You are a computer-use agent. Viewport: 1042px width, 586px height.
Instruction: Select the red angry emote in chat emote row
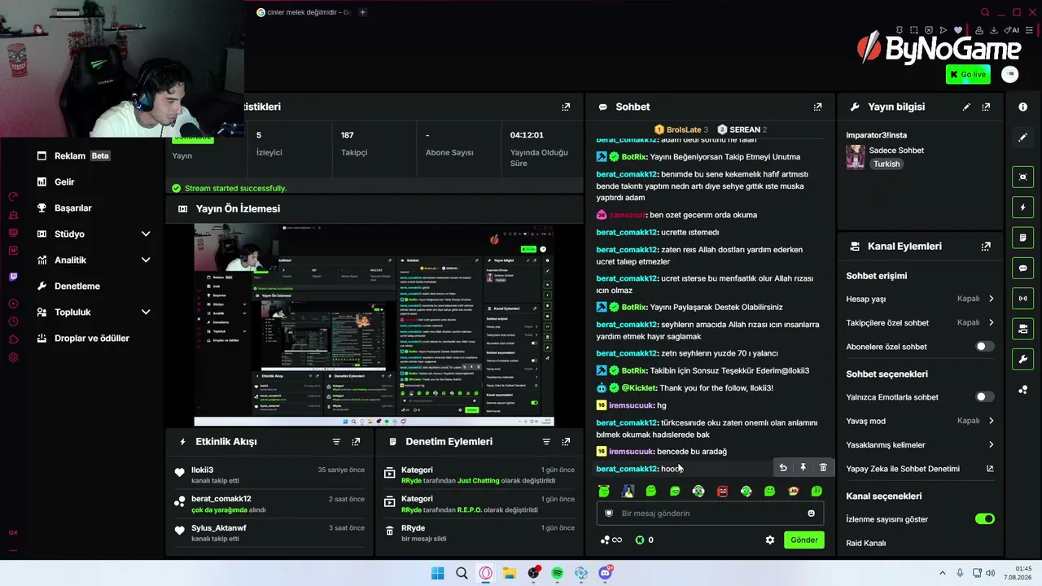click(722, 491)
